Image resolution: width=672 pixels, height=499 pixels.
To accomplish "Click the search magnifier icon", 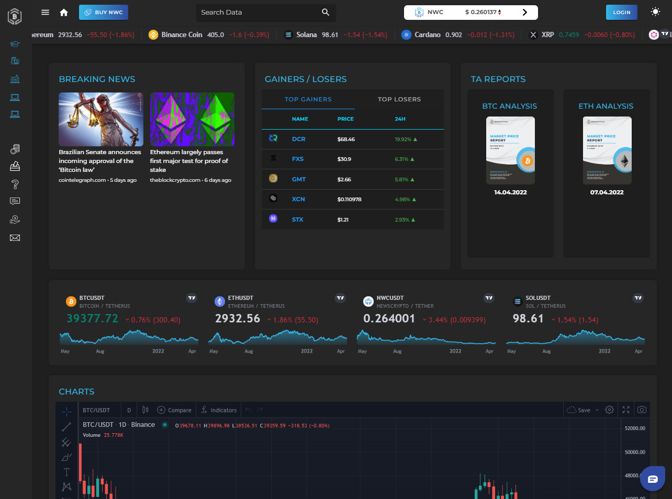I will coord(326,12).
